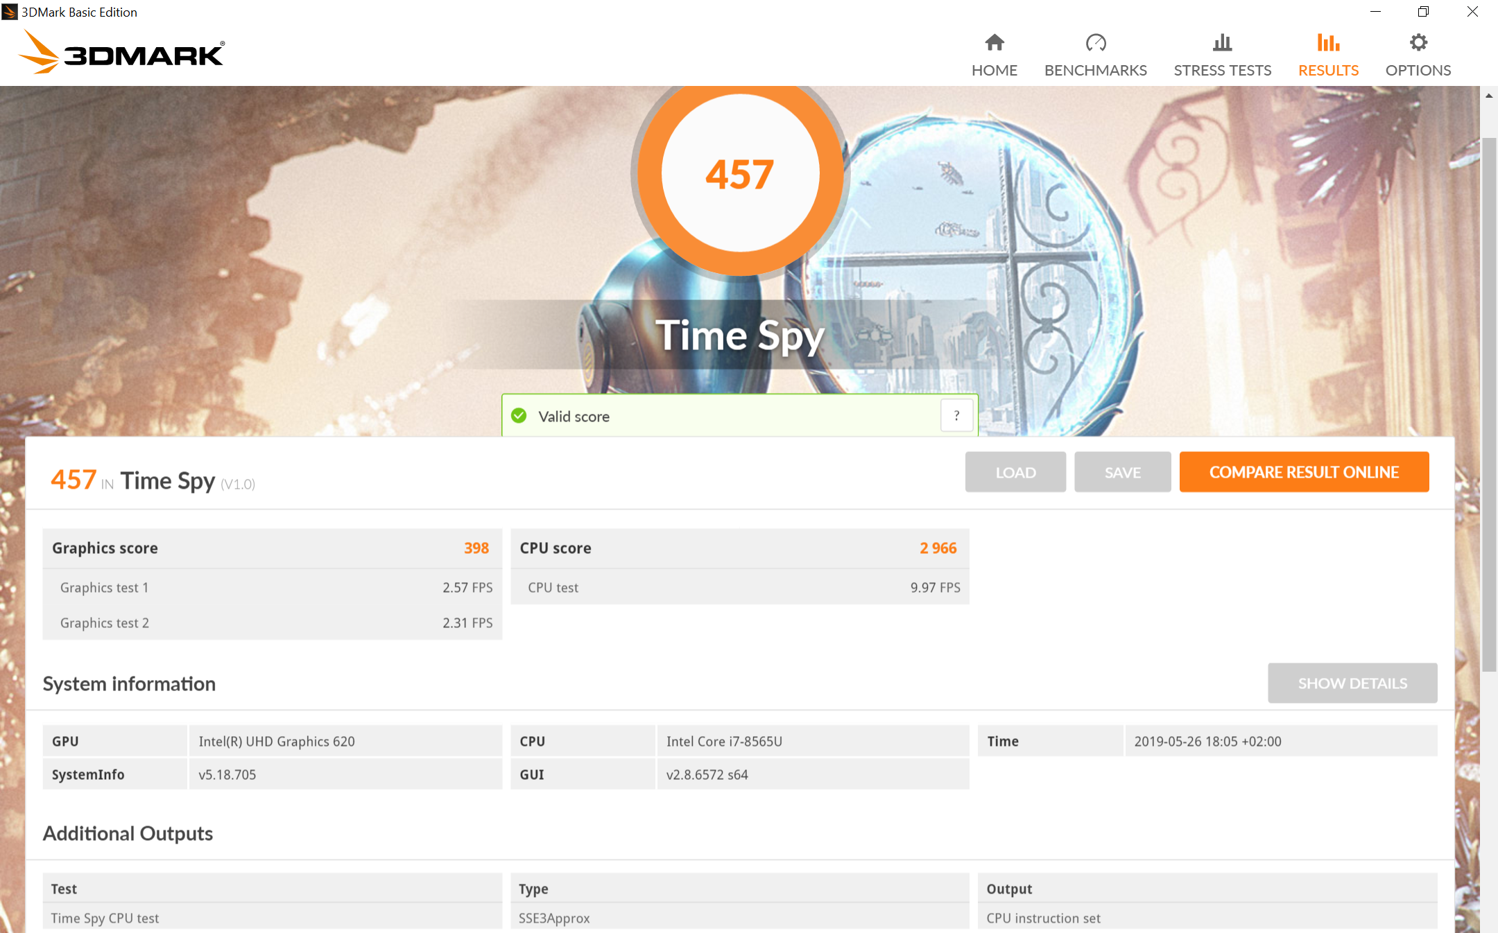This screenshot has width=1498, height=933.
Task: Click the Stress Tests bar chart icon
Action: 1222,43
